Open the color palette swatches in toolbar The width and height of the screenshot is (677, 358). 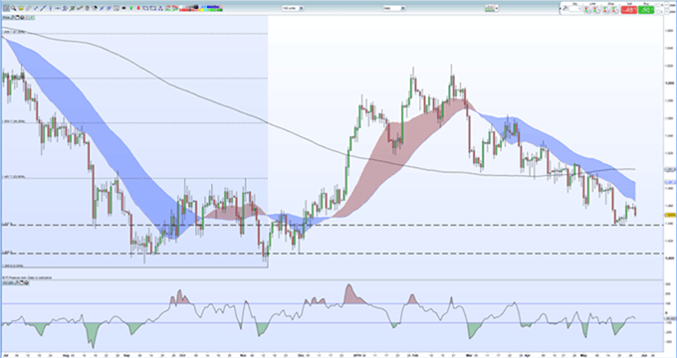tap(202, 8)
